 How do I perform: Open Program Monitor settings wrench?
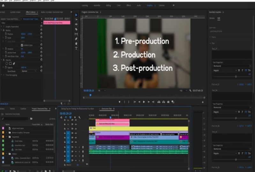(190, 90)
